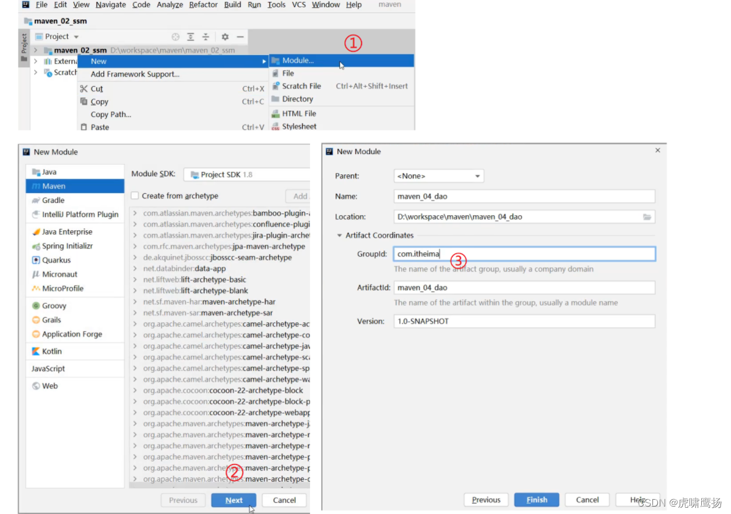The height and width of the screenshot is (514, 731).
Task: Select the Kotlin module type
Action: tap(75, 351)
